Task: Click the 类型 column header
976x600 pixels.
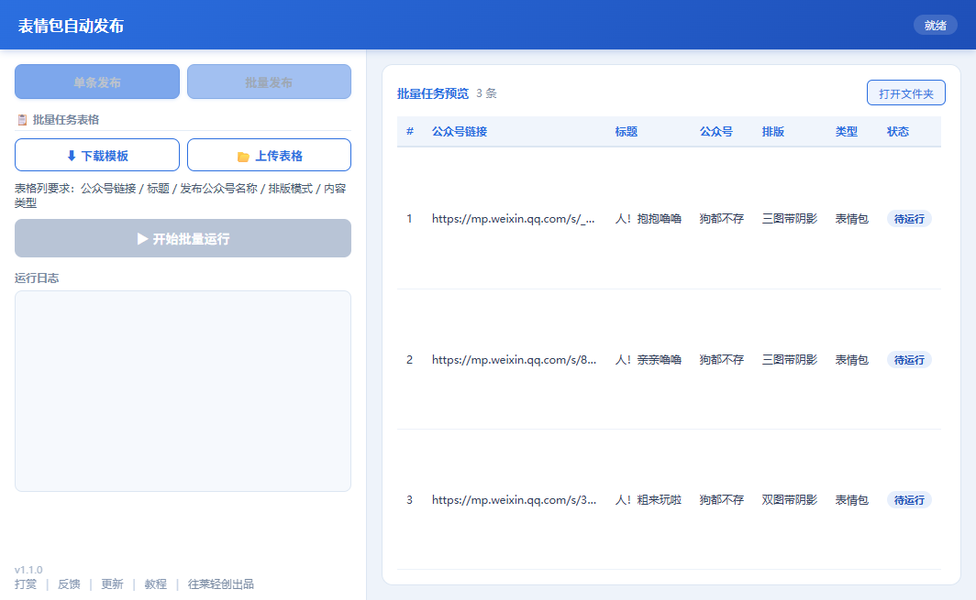Action: pos(847,132)
